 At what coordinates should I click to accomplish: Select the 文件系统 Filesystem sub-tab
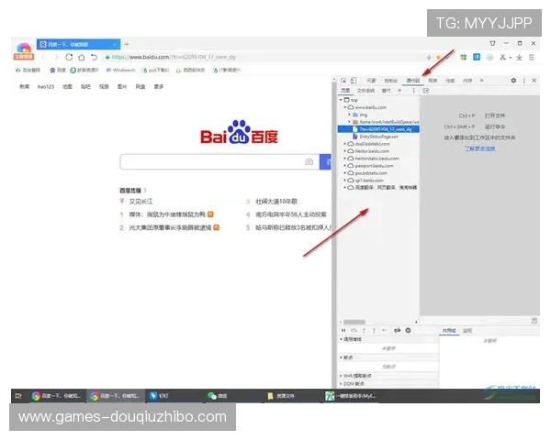pos(365,91)
